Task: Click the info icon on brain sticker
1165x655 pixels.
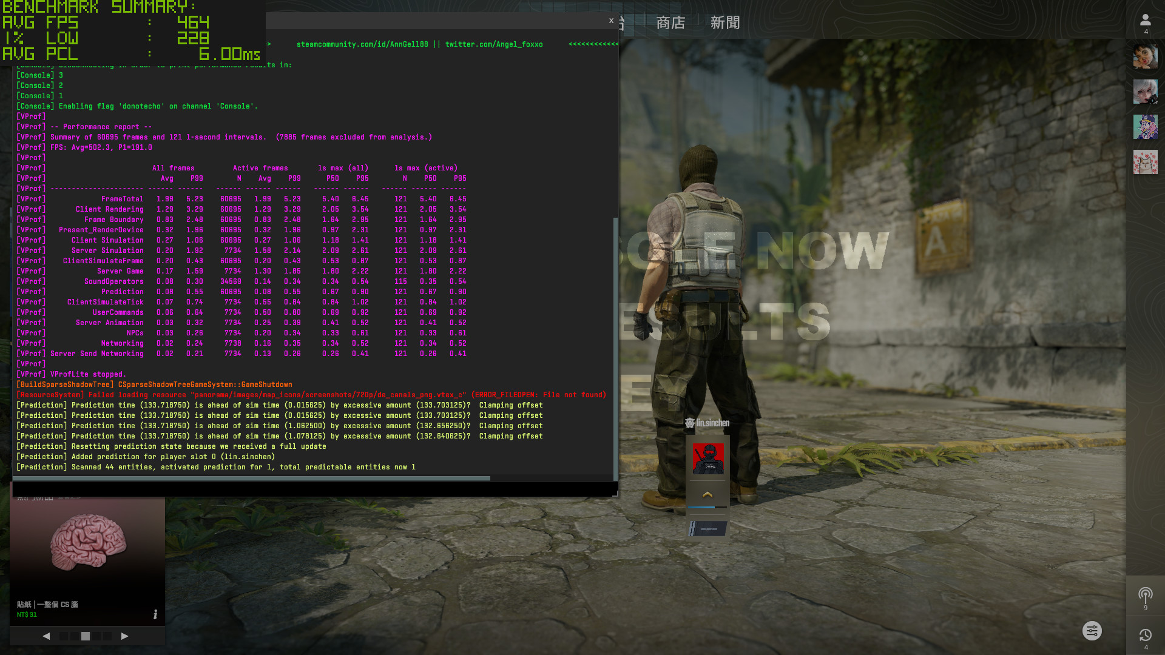Action: point(155,614)
